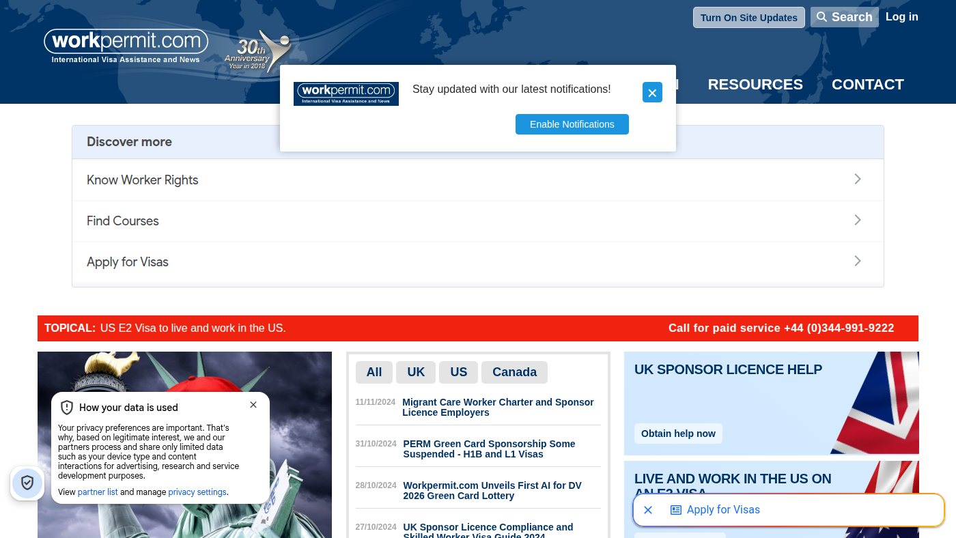The height and width of the screenshot is (538, 956).
Task: Open Migrant Care Worker Charter article
Action: tap(498, 408)
